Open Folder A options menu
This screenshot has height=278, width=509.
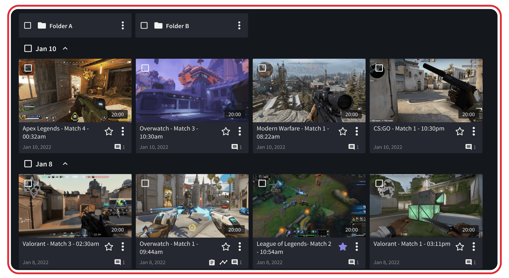coord(123,25)
